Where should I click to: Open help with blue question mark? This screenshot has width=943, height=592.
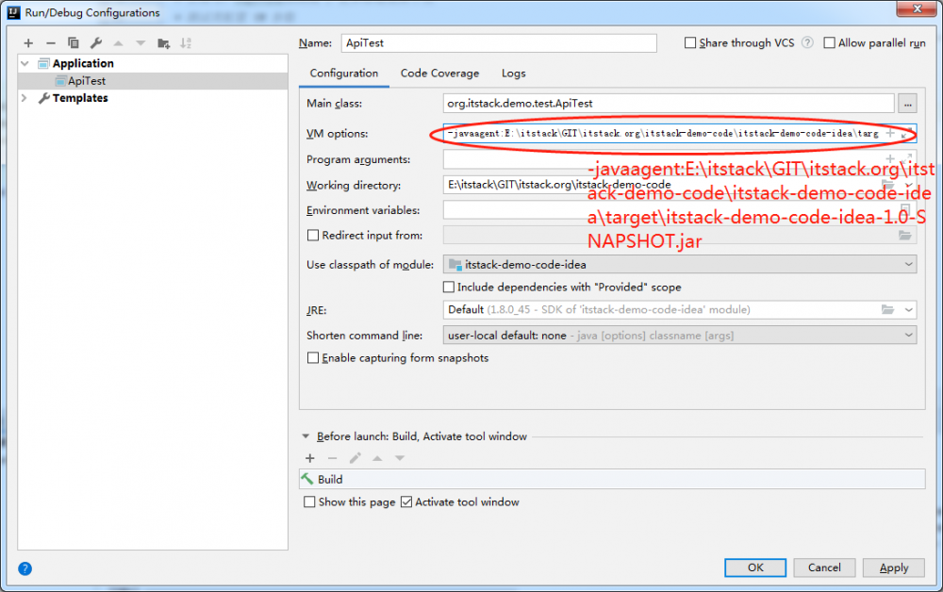click(25, 568)
